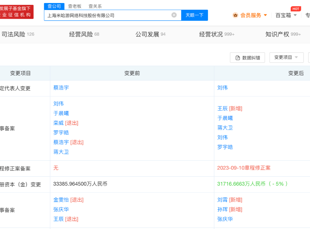
Task: Click the 数据纠错 button
Action: [x=247, y=58]
